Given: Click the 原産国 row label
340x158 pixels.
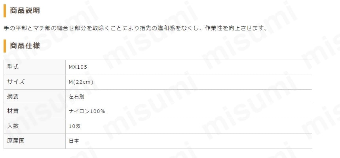Looking at the screenshot, I should tap(16, 141).
